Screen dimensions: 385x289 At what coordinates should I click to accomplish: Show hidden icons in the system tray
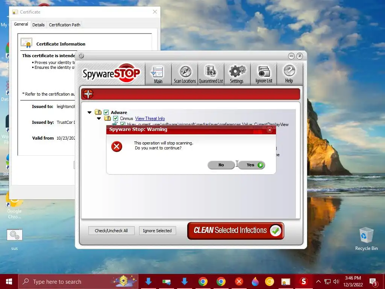click(x=318, y=281)
